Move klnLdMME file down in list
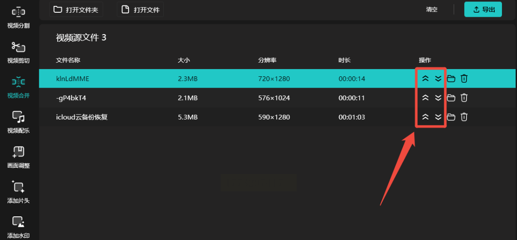The image size is (517, 240). pyautogui.click(x=438, y=79)
